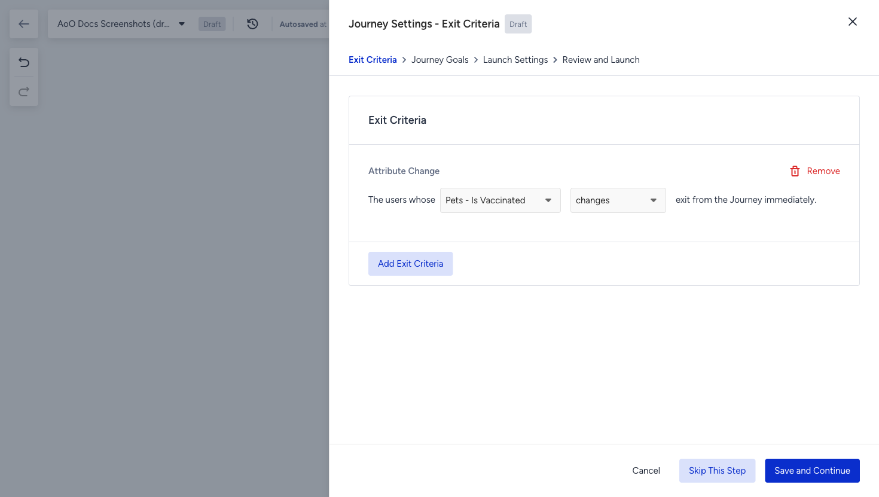
Task: Redo the journey change
Action: [24, 92]
